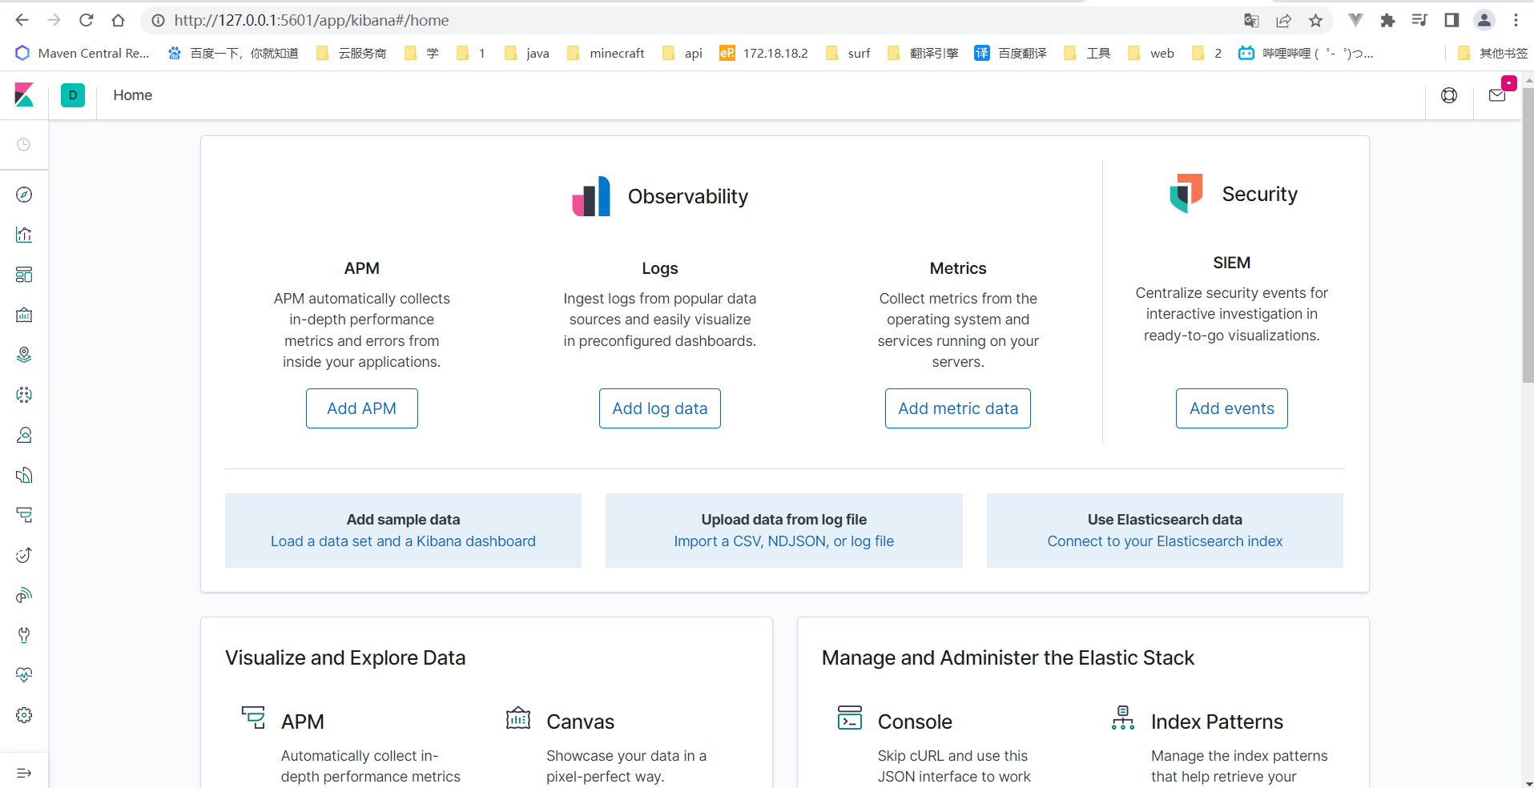
Task: Open Load a data set and Kibana dashboard
Action: [403, 541]
